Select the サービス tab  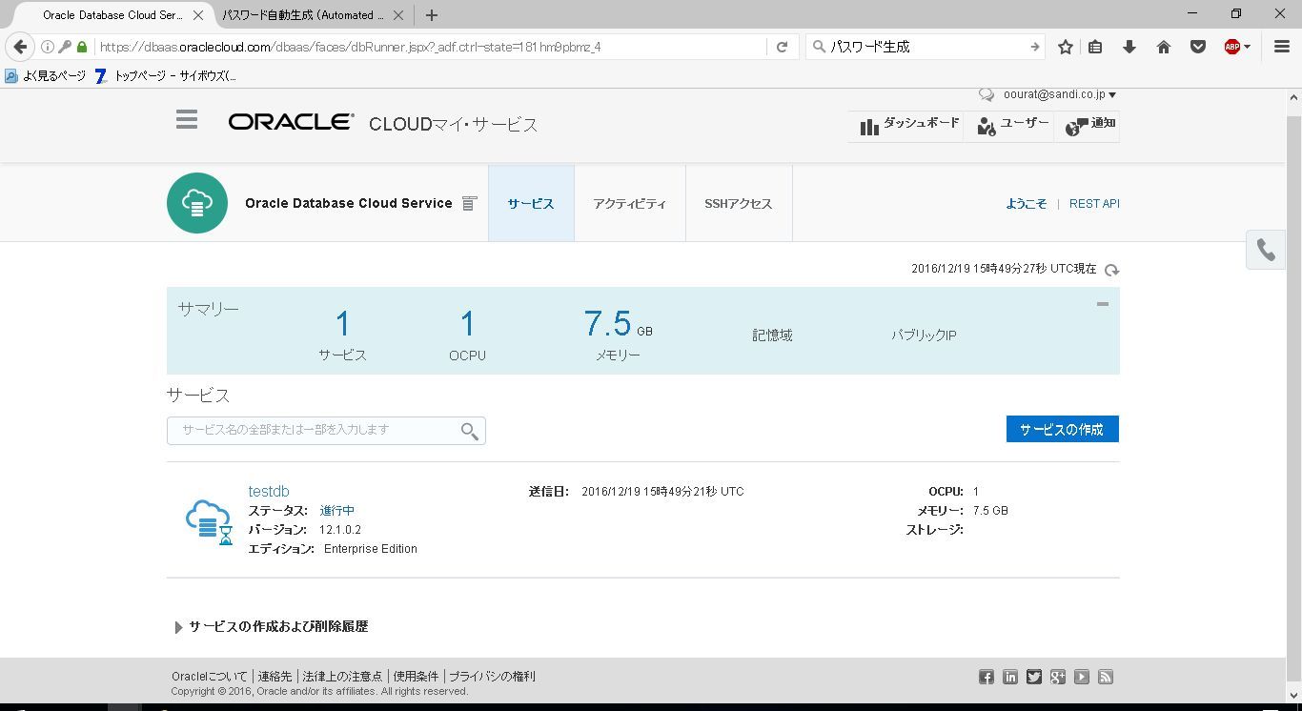pyautogui.click(x=531, y=203)
